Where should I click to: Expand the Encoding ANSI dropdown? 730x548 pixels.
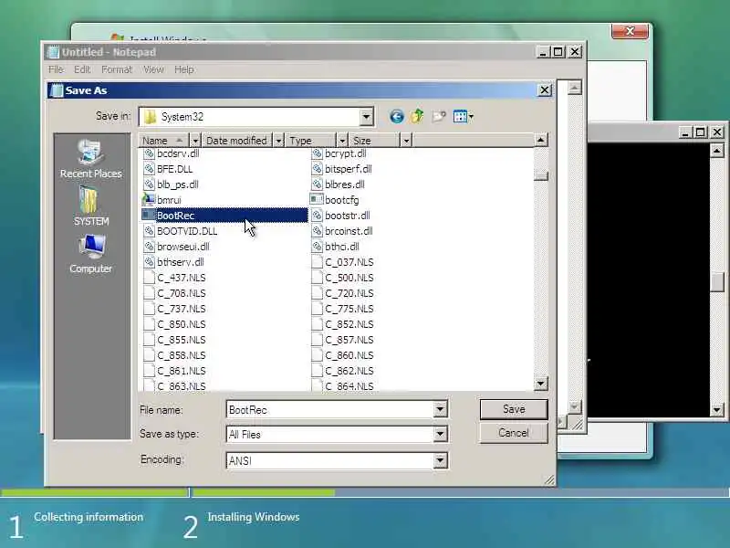440,461
